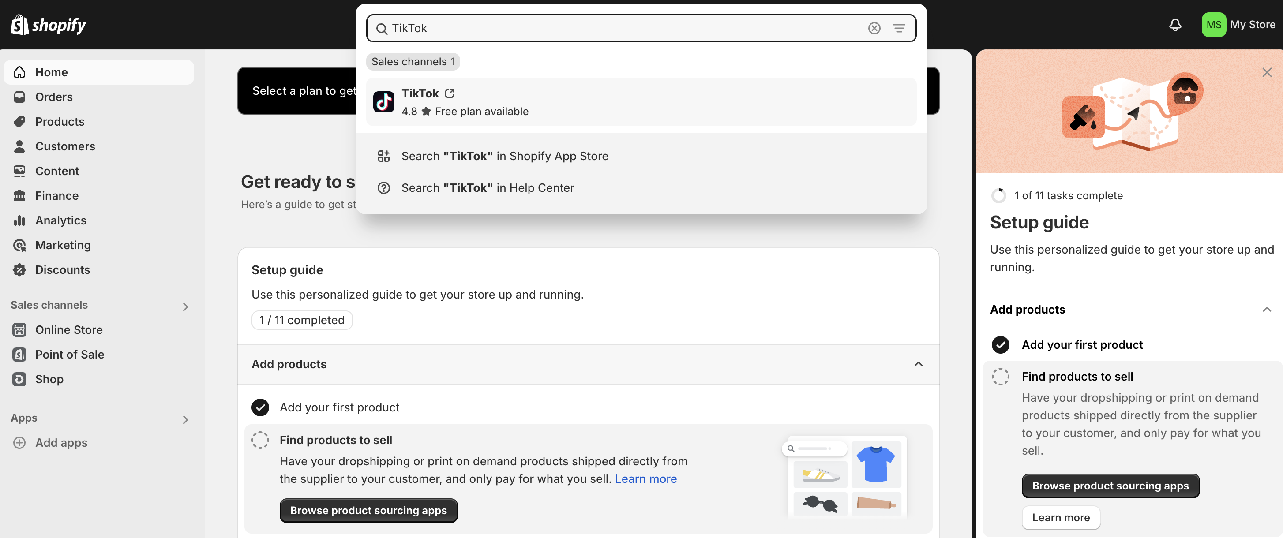Click the TikTok external link icon
Screen dimensions: 1283x538
450,93
